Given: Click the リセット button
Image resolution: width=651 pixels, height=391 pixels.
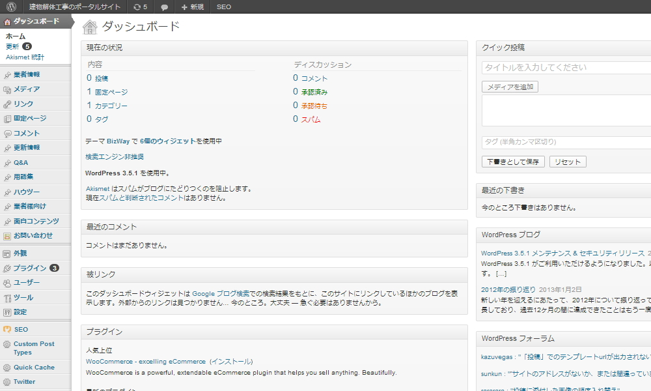Looking at the screenshot, I should pos(568,162).
